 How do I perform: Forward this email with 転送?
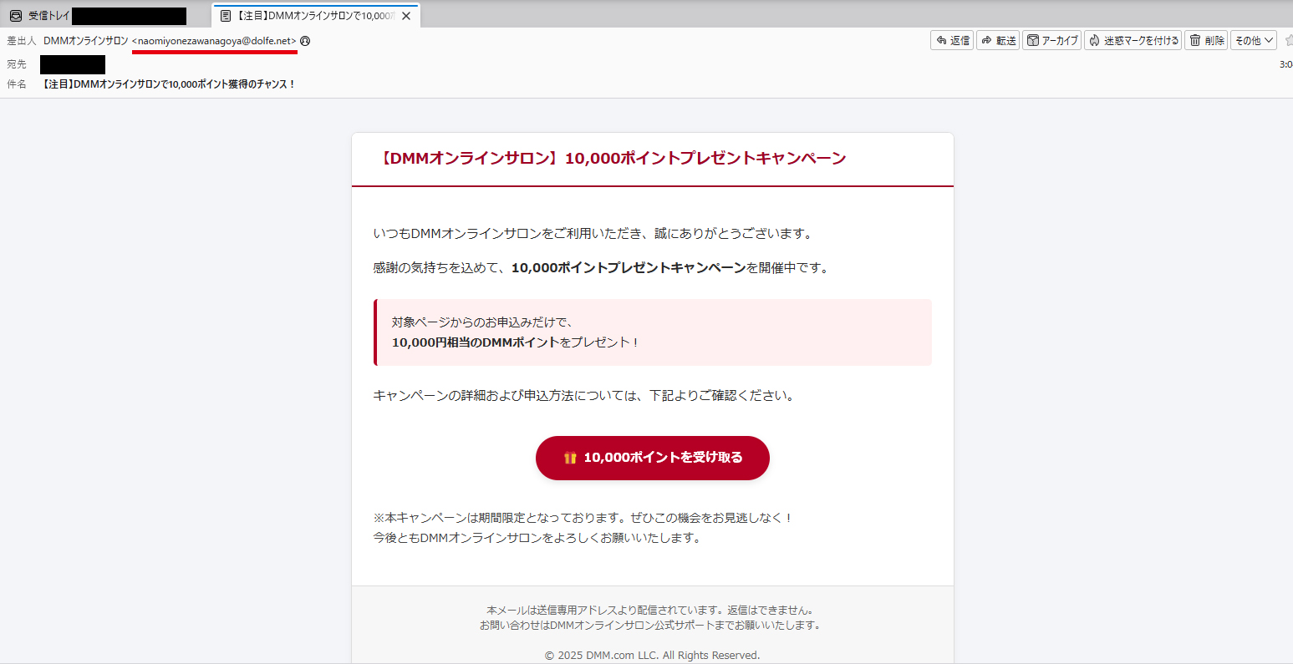(x=998, y=40)
